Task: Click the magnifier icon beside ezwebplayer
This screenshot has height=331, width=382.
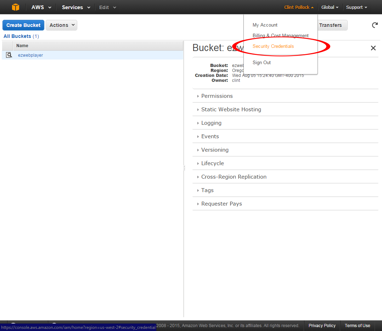Action: pyautogui.click(x=9, y=55)
